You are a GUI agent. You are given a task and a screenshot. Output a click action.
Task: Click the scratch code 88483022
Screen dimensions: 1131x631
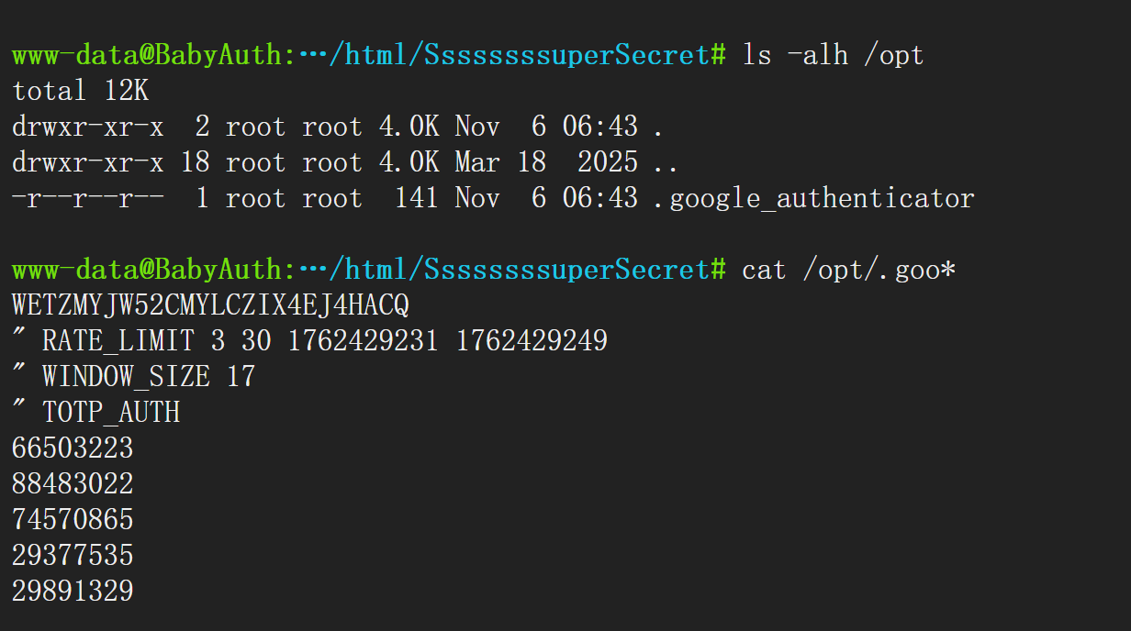click(x=73, y=484)
